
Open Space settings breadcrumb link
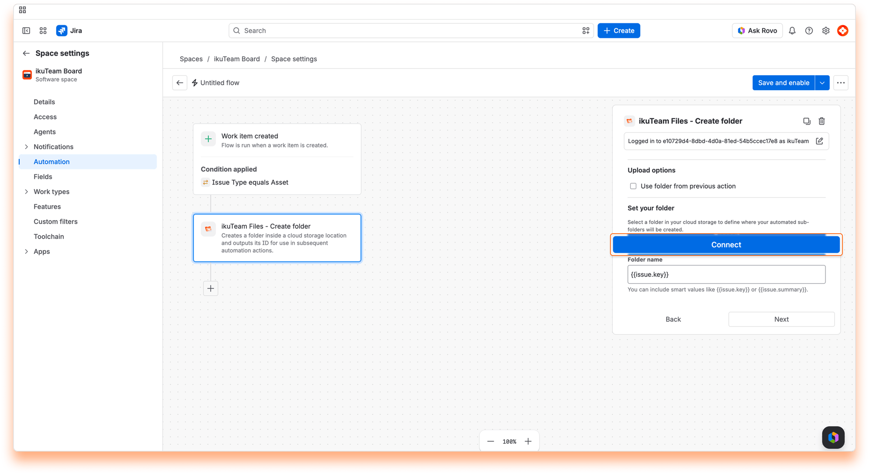pyautogui.click(x=294, y=59)
